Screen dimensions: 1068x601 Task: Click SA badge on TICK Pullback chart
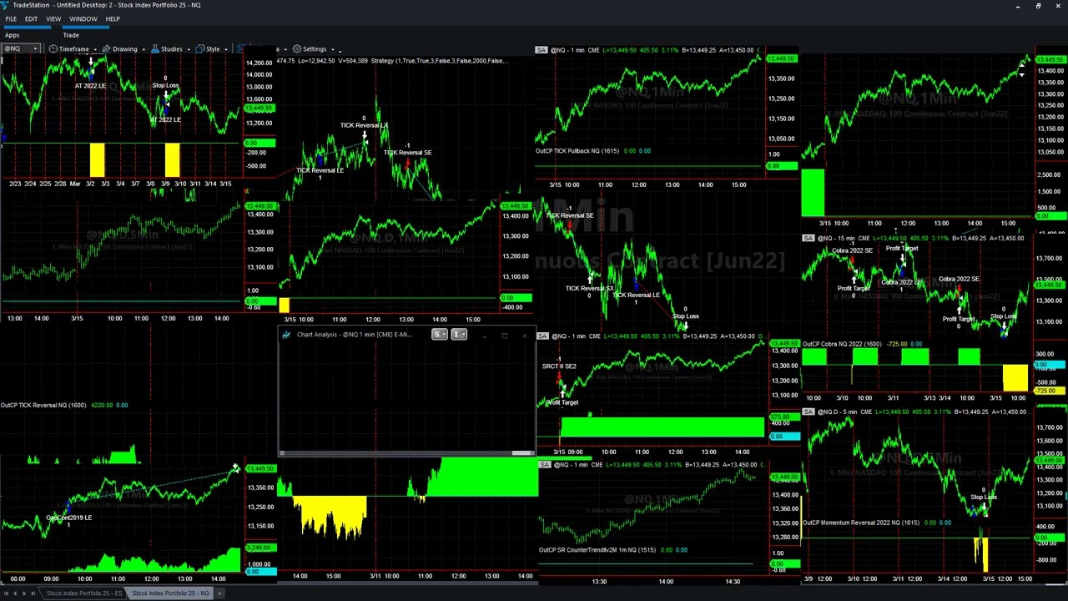(x=542, y=50)
